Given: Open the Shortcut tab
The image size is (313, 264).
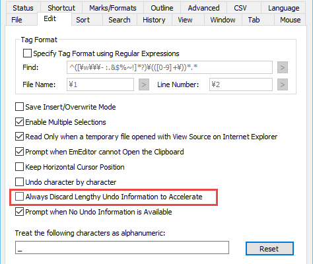Looking at the screenshot, I should coord(61,8).
